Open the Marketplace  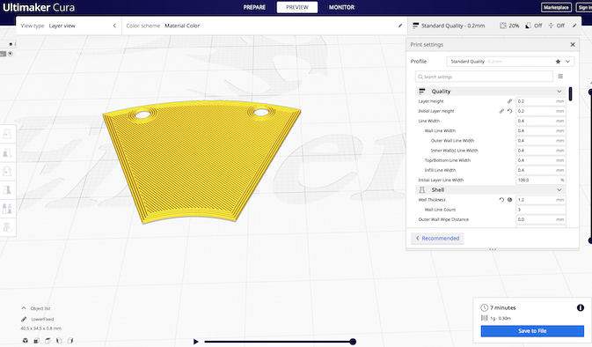[556, 7]
